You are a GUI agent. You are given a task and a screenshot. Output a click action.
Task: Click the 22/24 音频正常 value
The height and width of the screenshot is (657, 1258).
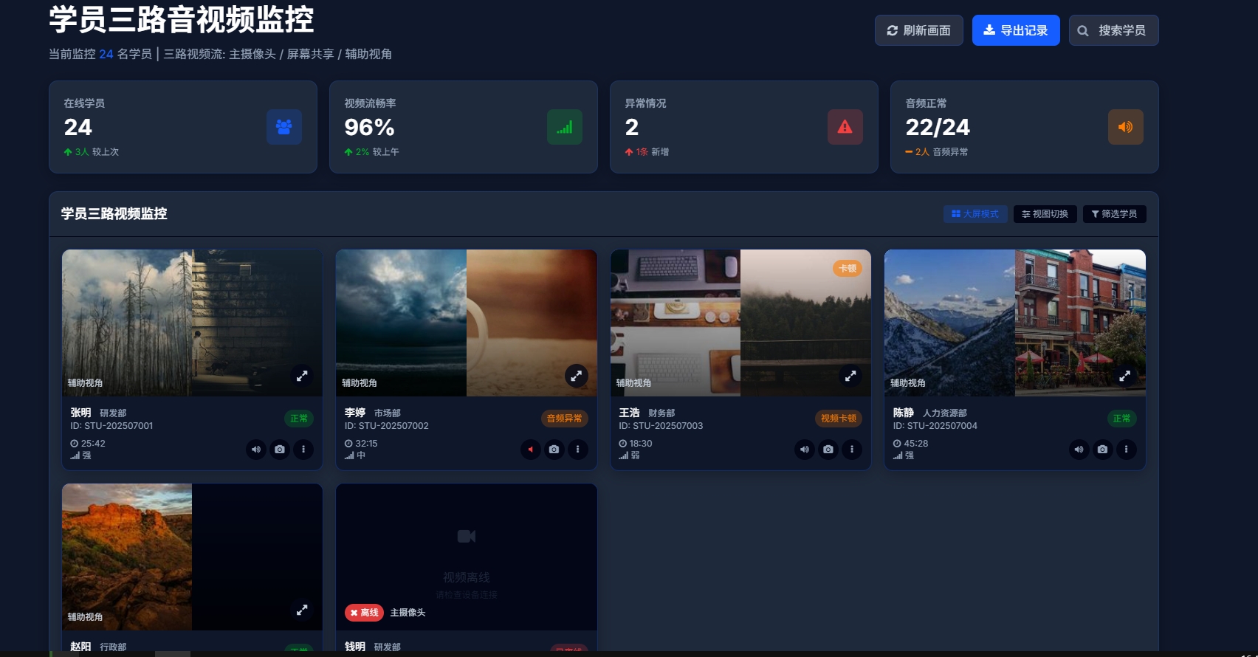pos(938,127)
